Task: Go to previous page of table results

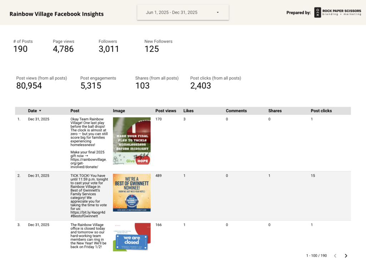Action: coord(335,256)
